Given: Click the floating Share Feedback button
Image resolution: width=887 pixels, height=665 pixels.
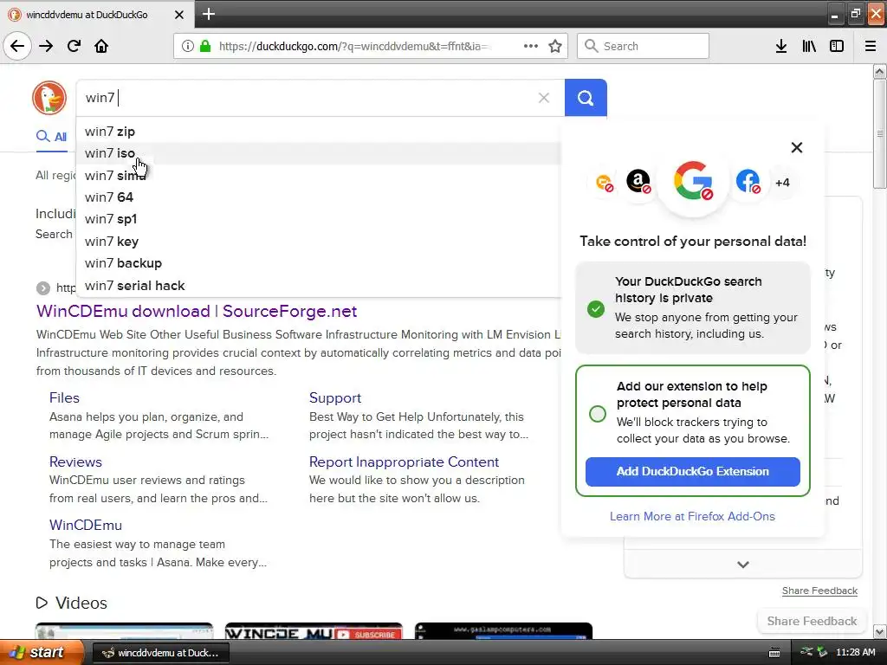Looking at the screenshot, I should tap(812, 621).
